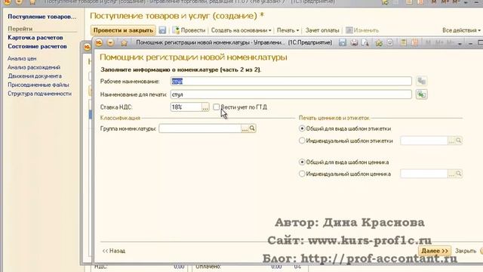Click the 'Далее >>' button
Screen dimensions: 483x272
(x=435, y=251)
